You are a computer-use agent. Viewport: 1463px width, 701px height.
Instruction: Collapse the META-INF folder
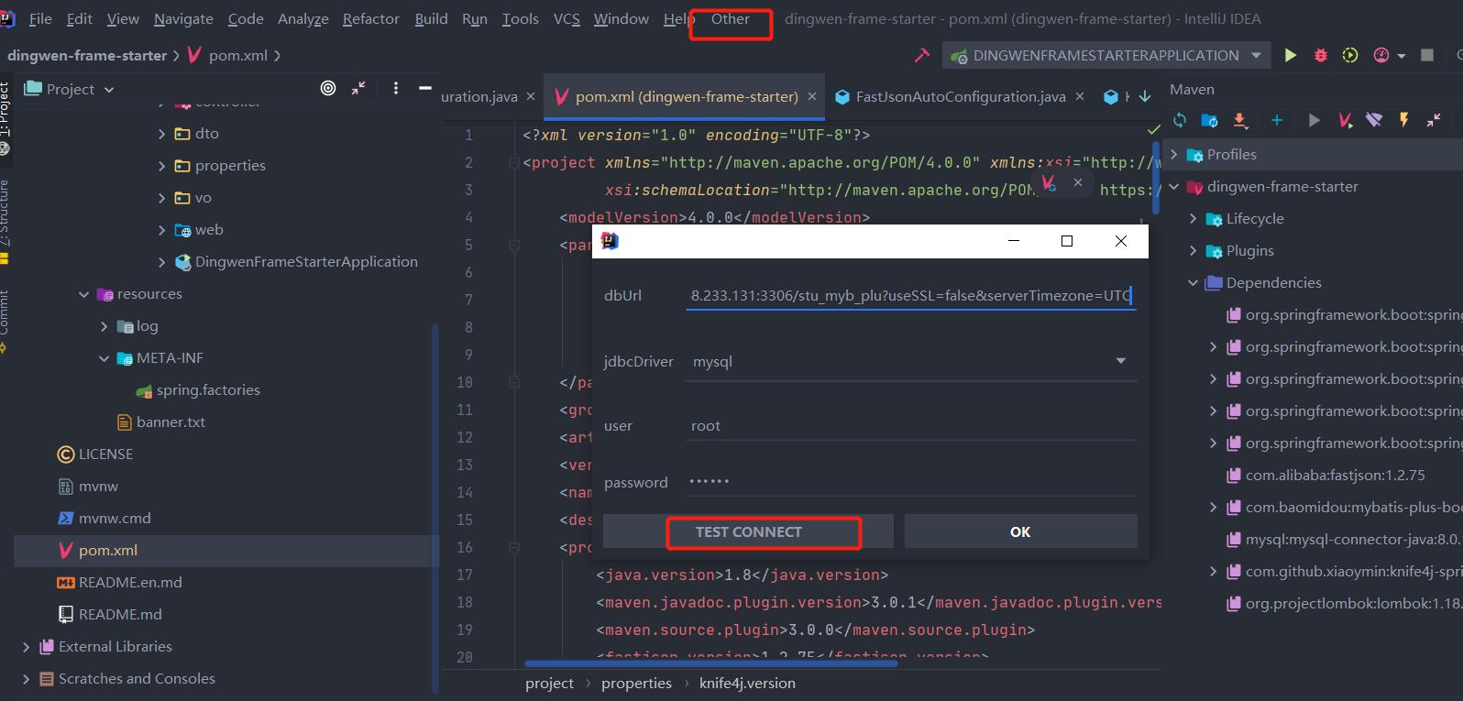tap(104, 358)
